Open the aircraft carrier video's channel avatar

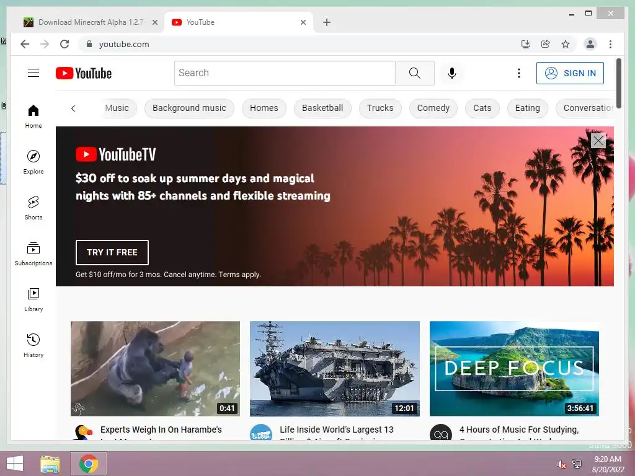pyautogui.click(x=261, y=432)
